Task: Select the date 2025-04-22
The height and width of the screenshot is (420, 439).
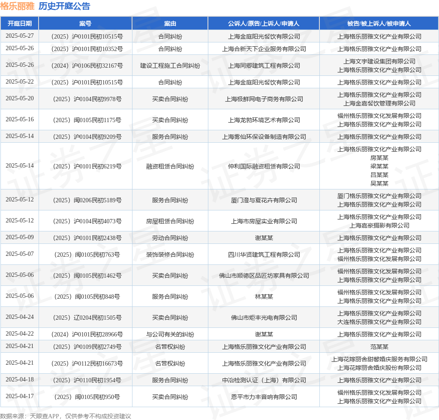Action: (20, 334)
